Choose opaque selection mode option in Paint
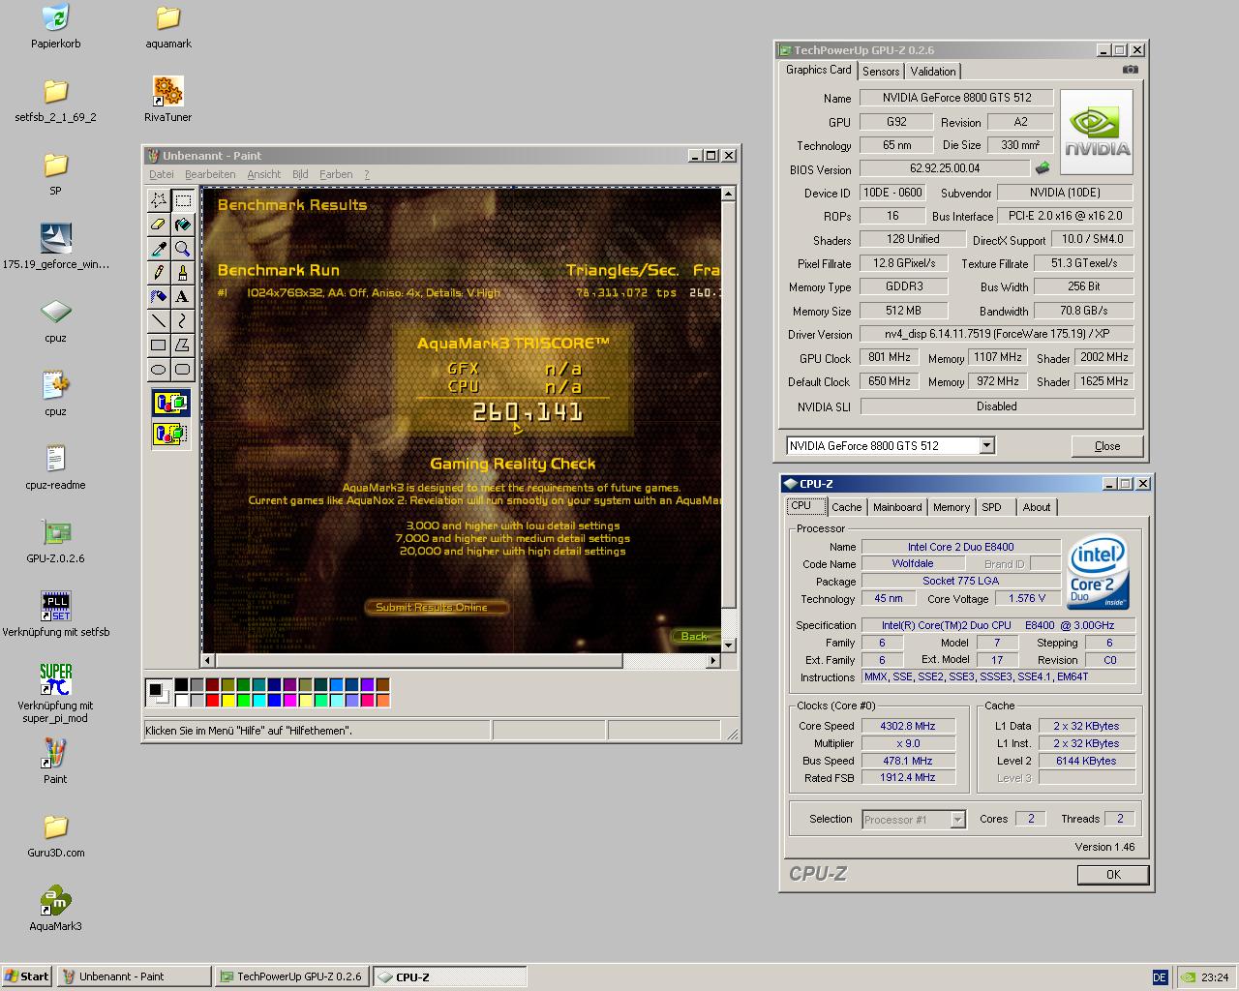This screenshot has width=1239, height=991. click(170, 403)
